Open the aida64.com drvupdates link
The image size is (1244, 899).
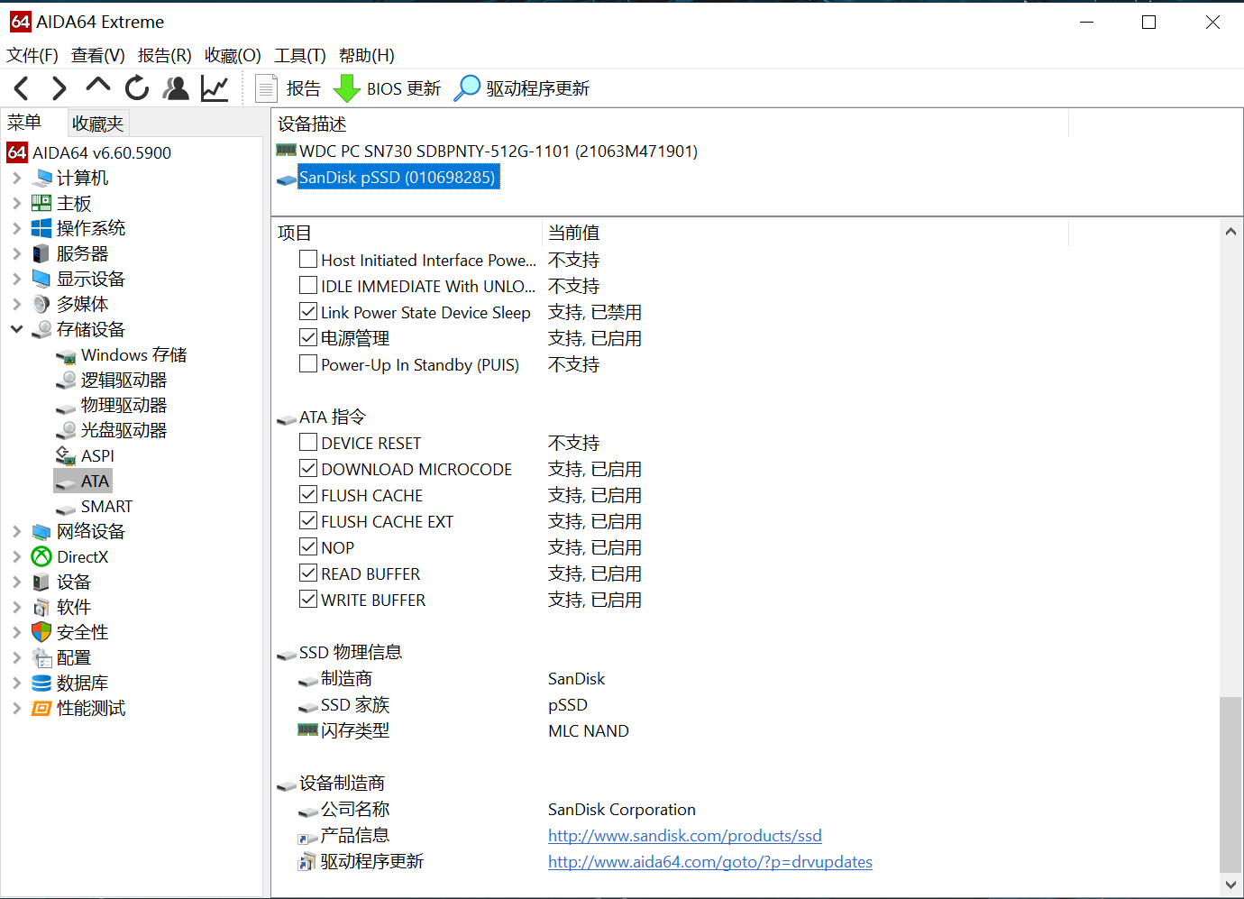click(710, 862)
